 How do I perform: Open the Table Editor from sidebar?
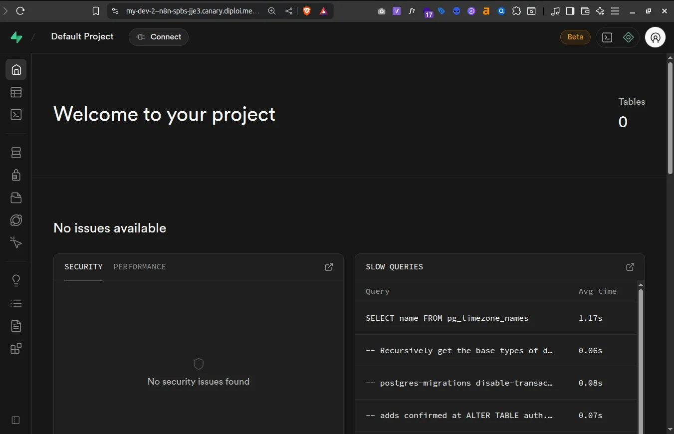click(16, 92)
